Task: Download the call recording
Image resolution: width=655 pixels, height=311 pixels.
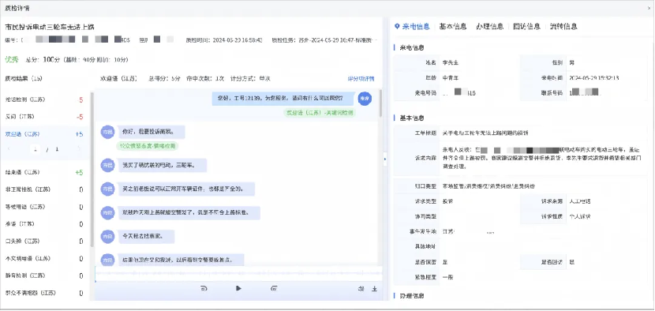Action: (x=375, y=288)
